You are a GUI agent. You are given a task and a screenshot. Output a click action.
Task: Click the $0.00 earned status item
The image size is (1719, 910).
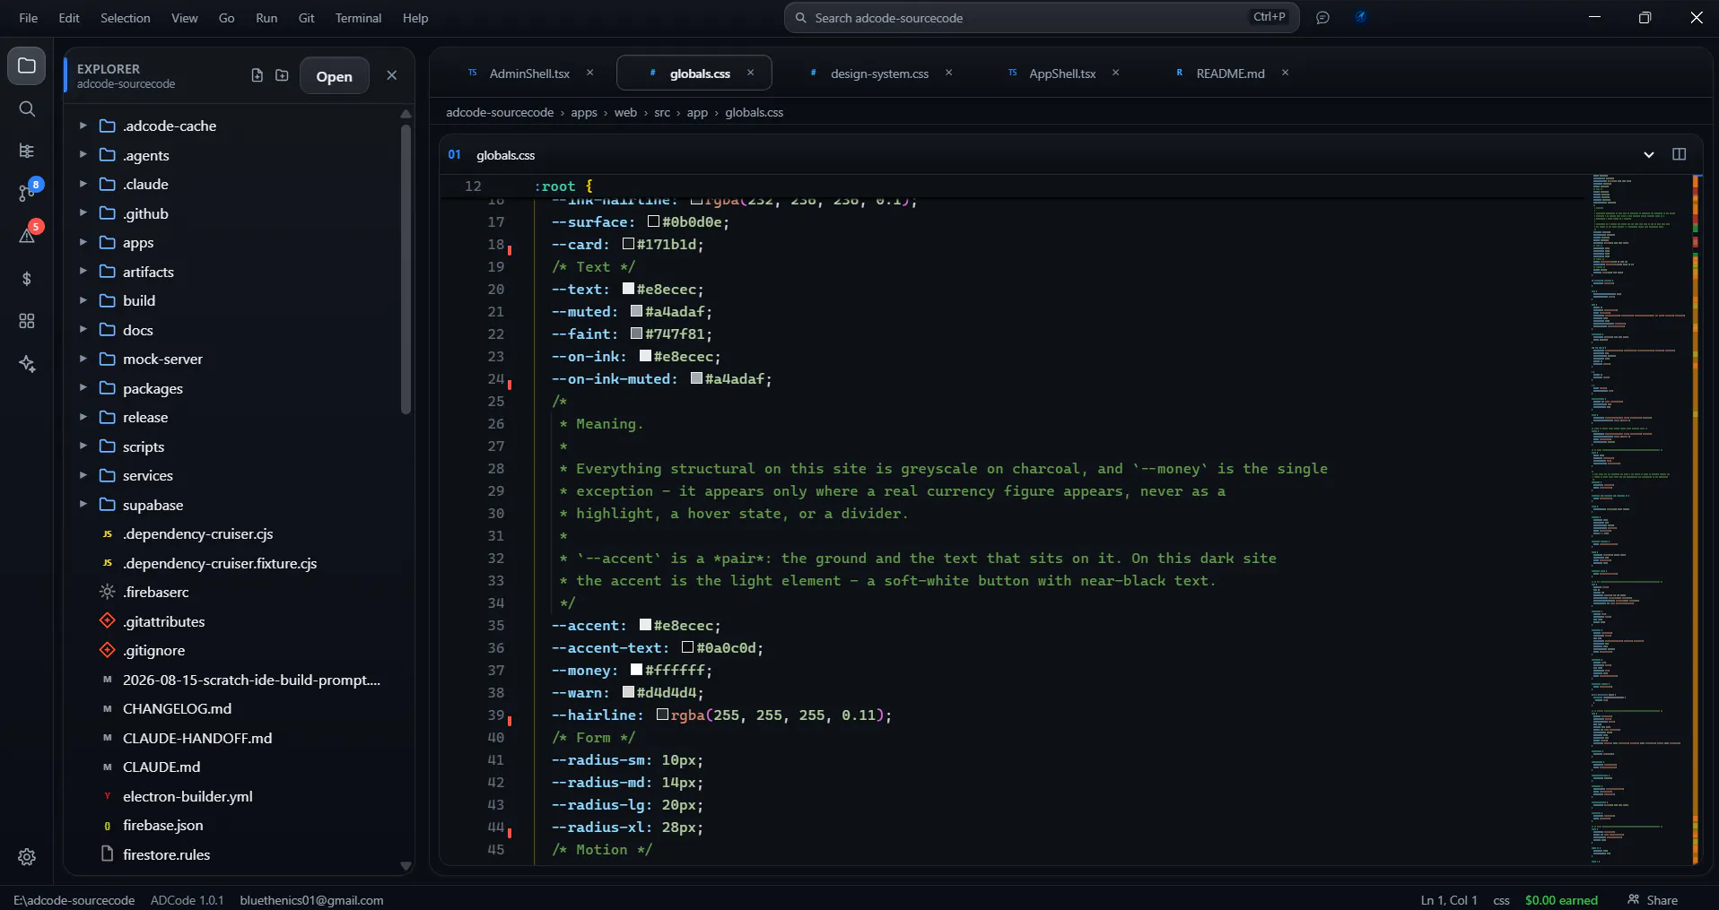click(x=1561, y=899)
